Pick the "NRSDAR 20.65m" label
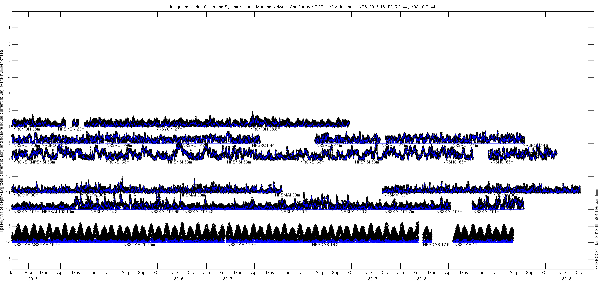The height and width of the screenshot is (283, 600). pyautogui.click(x=139, y=245)
